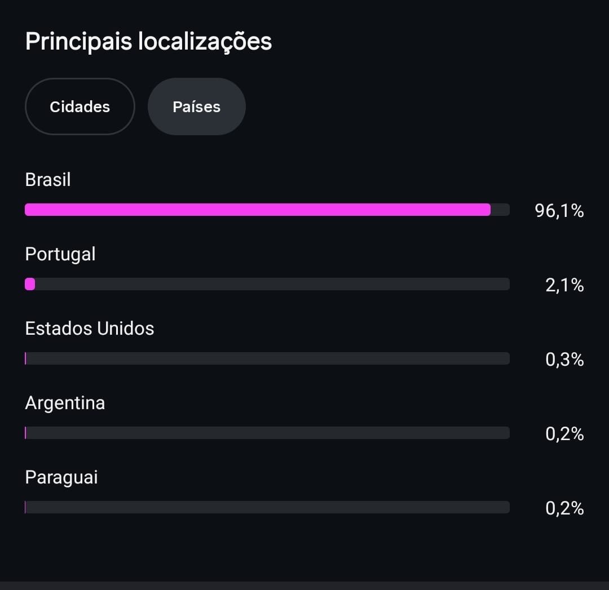
Task: Select the Argentina progress bar
Action: click(x=267, y=433)
